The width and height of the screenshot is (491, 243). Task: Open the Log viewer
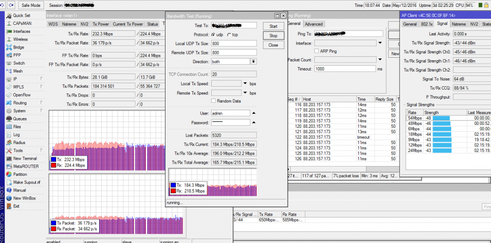[x=16, y=134]
